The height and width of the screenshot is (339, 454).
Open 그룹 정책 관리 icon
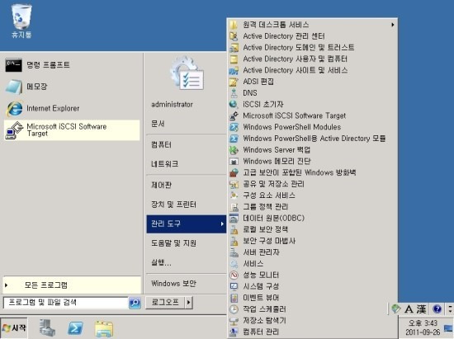point(234,207)
